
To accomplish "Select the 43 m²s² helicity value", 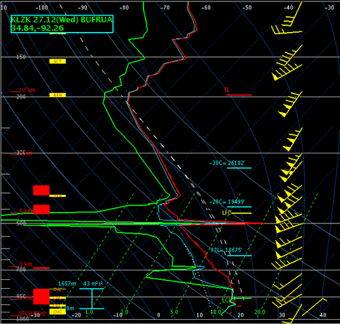I will tap(93, 284).
